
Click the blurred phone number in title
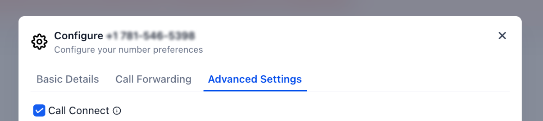point(151,36)
